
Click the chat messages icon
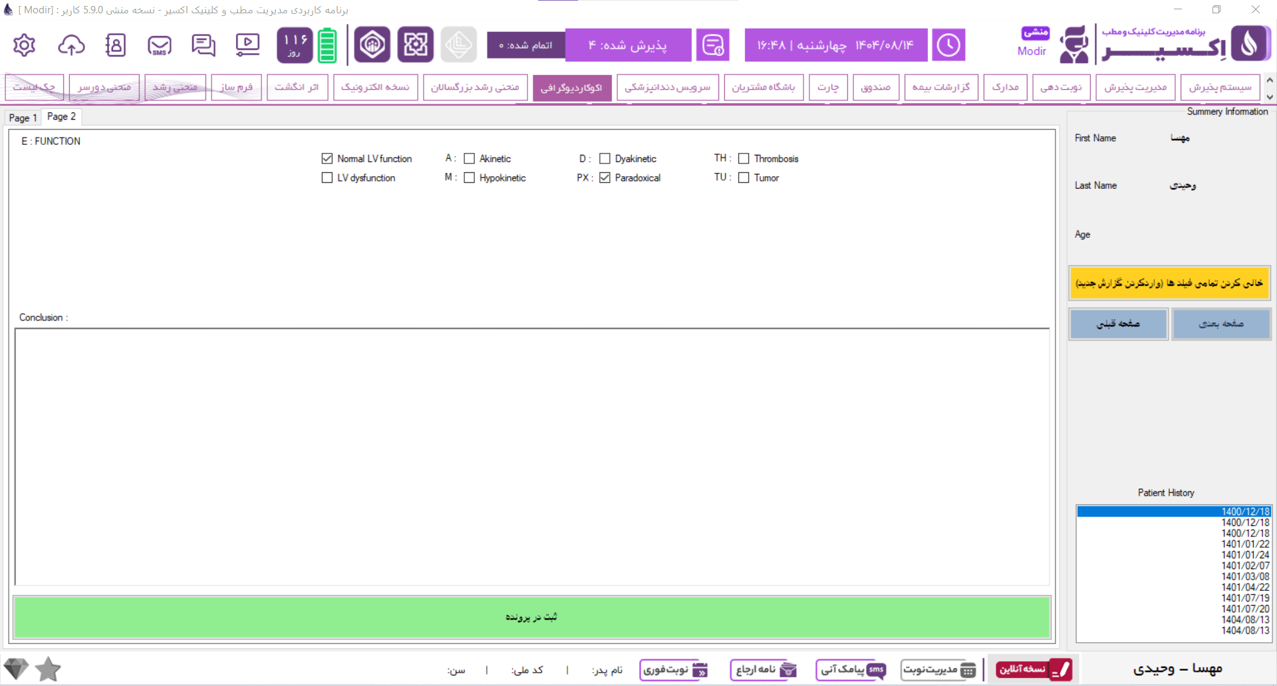tap(204, 45)
